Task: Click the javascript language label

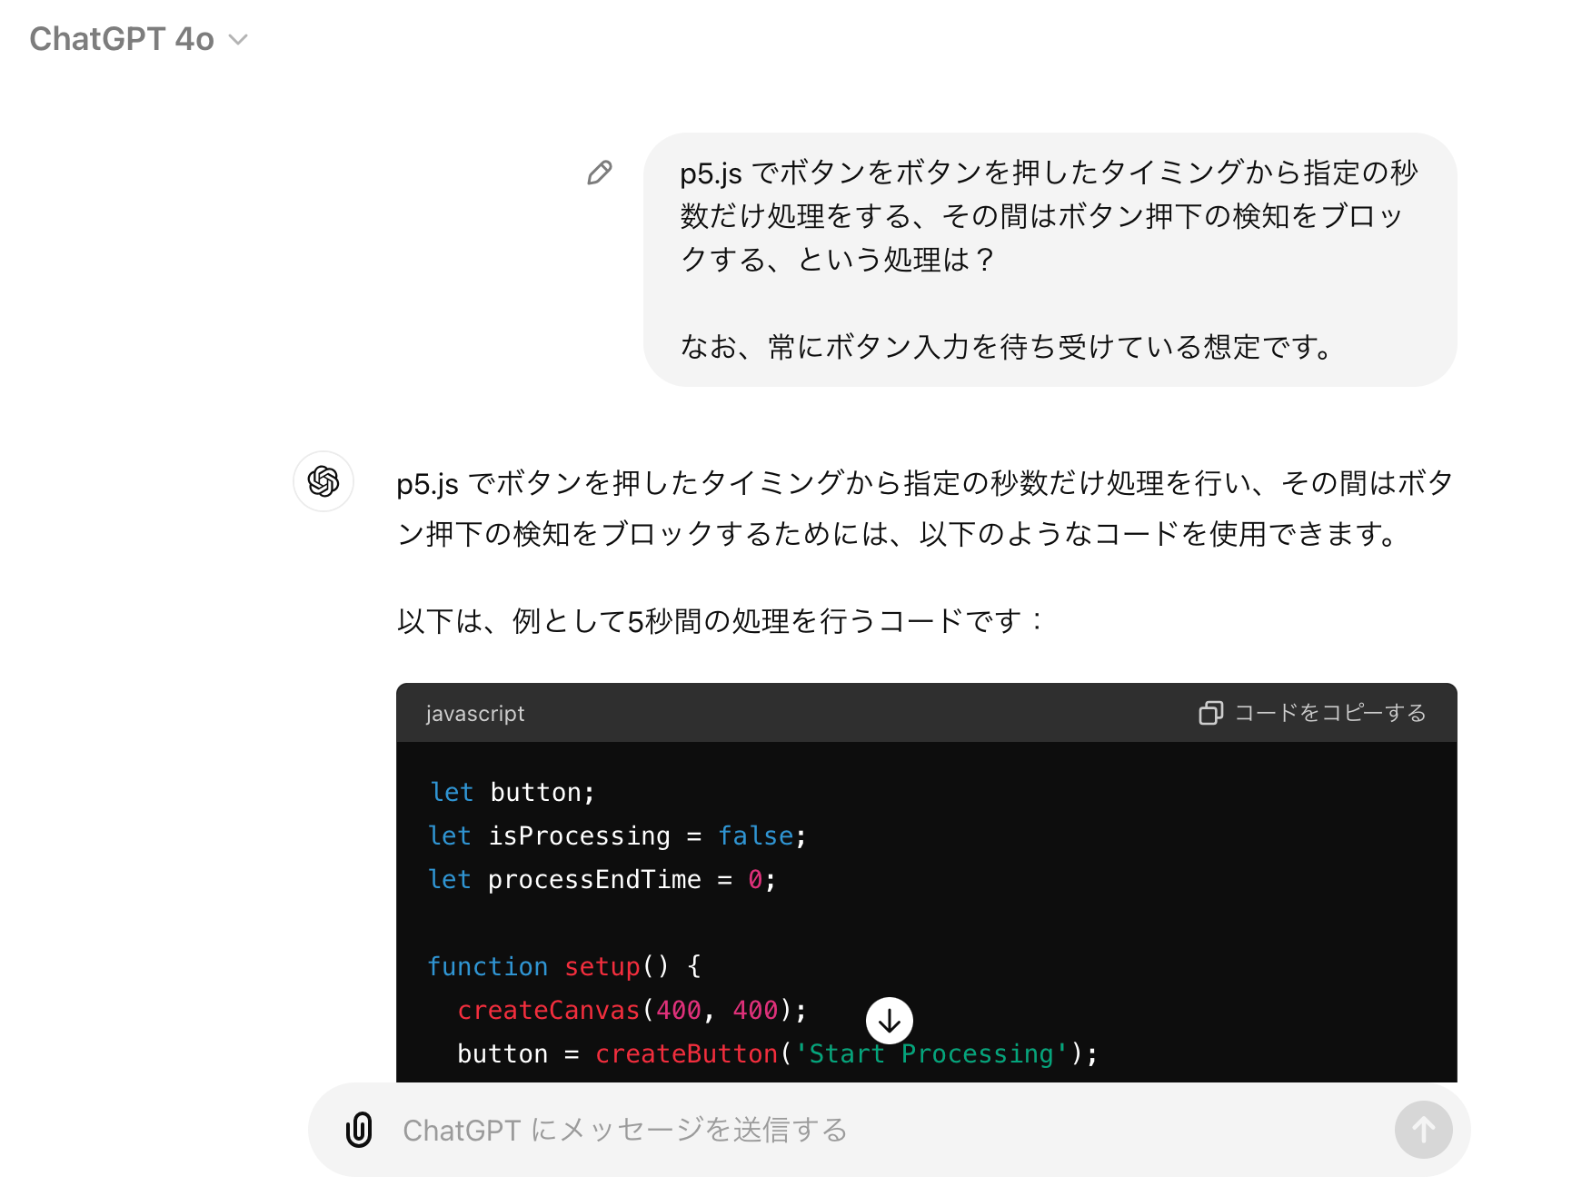Action: 475,714
